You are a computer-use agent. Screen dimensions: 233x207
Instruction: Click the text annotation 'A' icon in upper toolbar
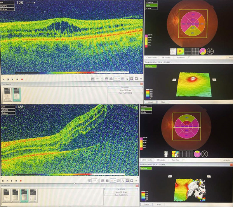coord(127,79)
